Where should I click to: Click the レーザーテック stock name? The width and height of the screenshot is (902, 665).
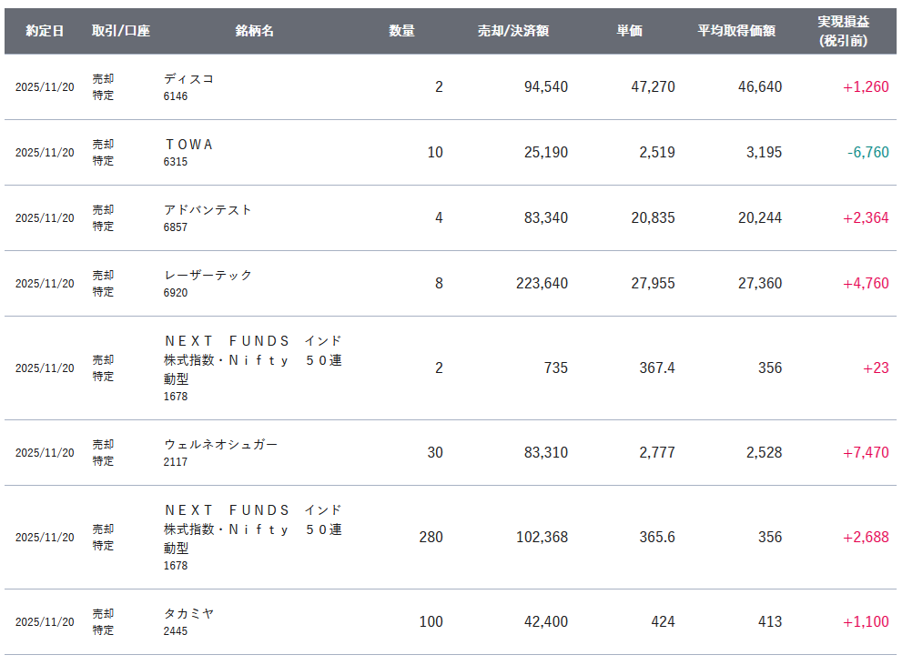point(208,276)
